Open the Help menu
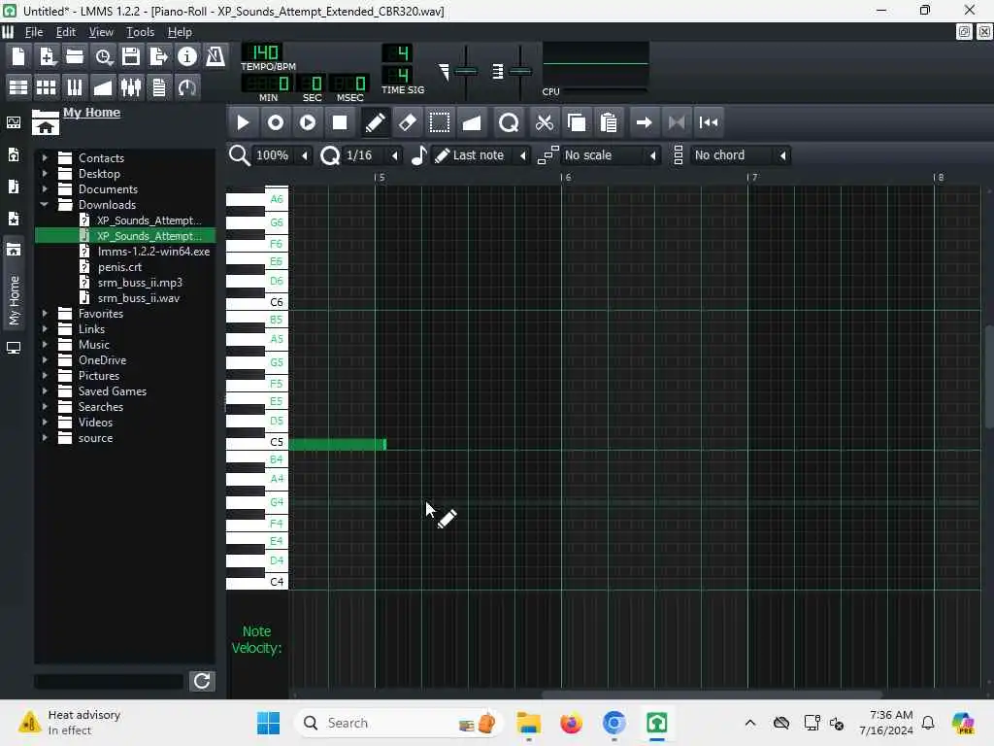This screenshot has height=746, width=994. 180,32
